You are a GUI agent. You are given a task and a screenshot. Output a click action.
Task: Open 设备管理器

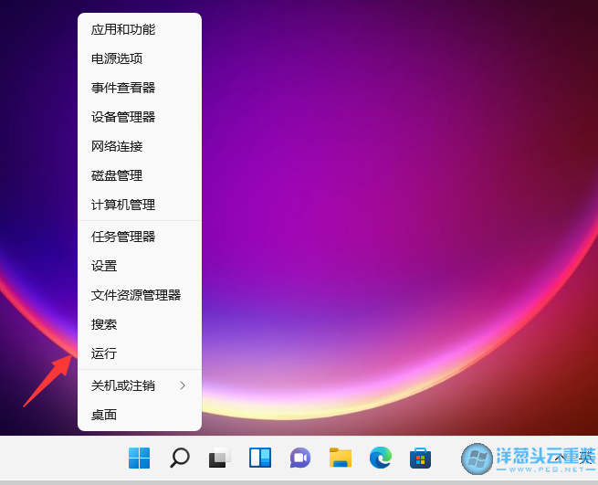point(140,117)
